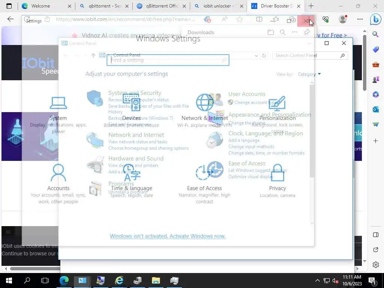Open Task View on the taskbar
The height and width of the screenshot is (288, 384).
45,280
